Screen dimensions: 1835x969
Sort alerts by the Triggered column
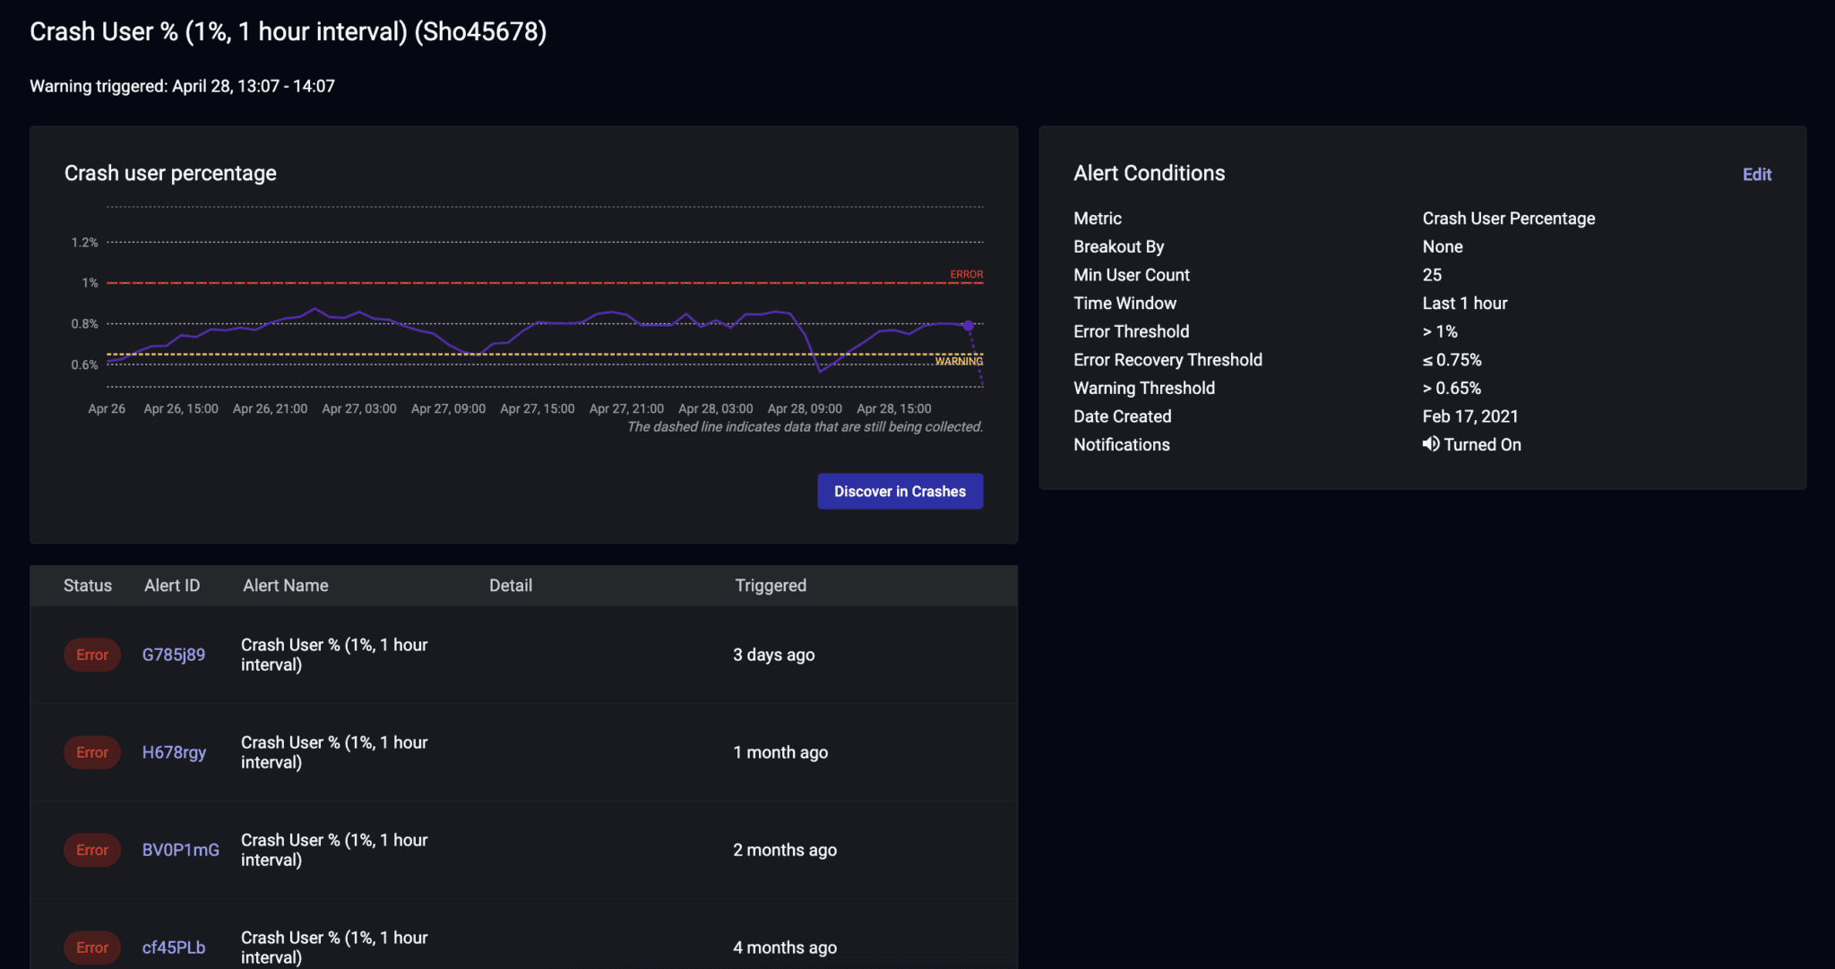pos(770,585)
